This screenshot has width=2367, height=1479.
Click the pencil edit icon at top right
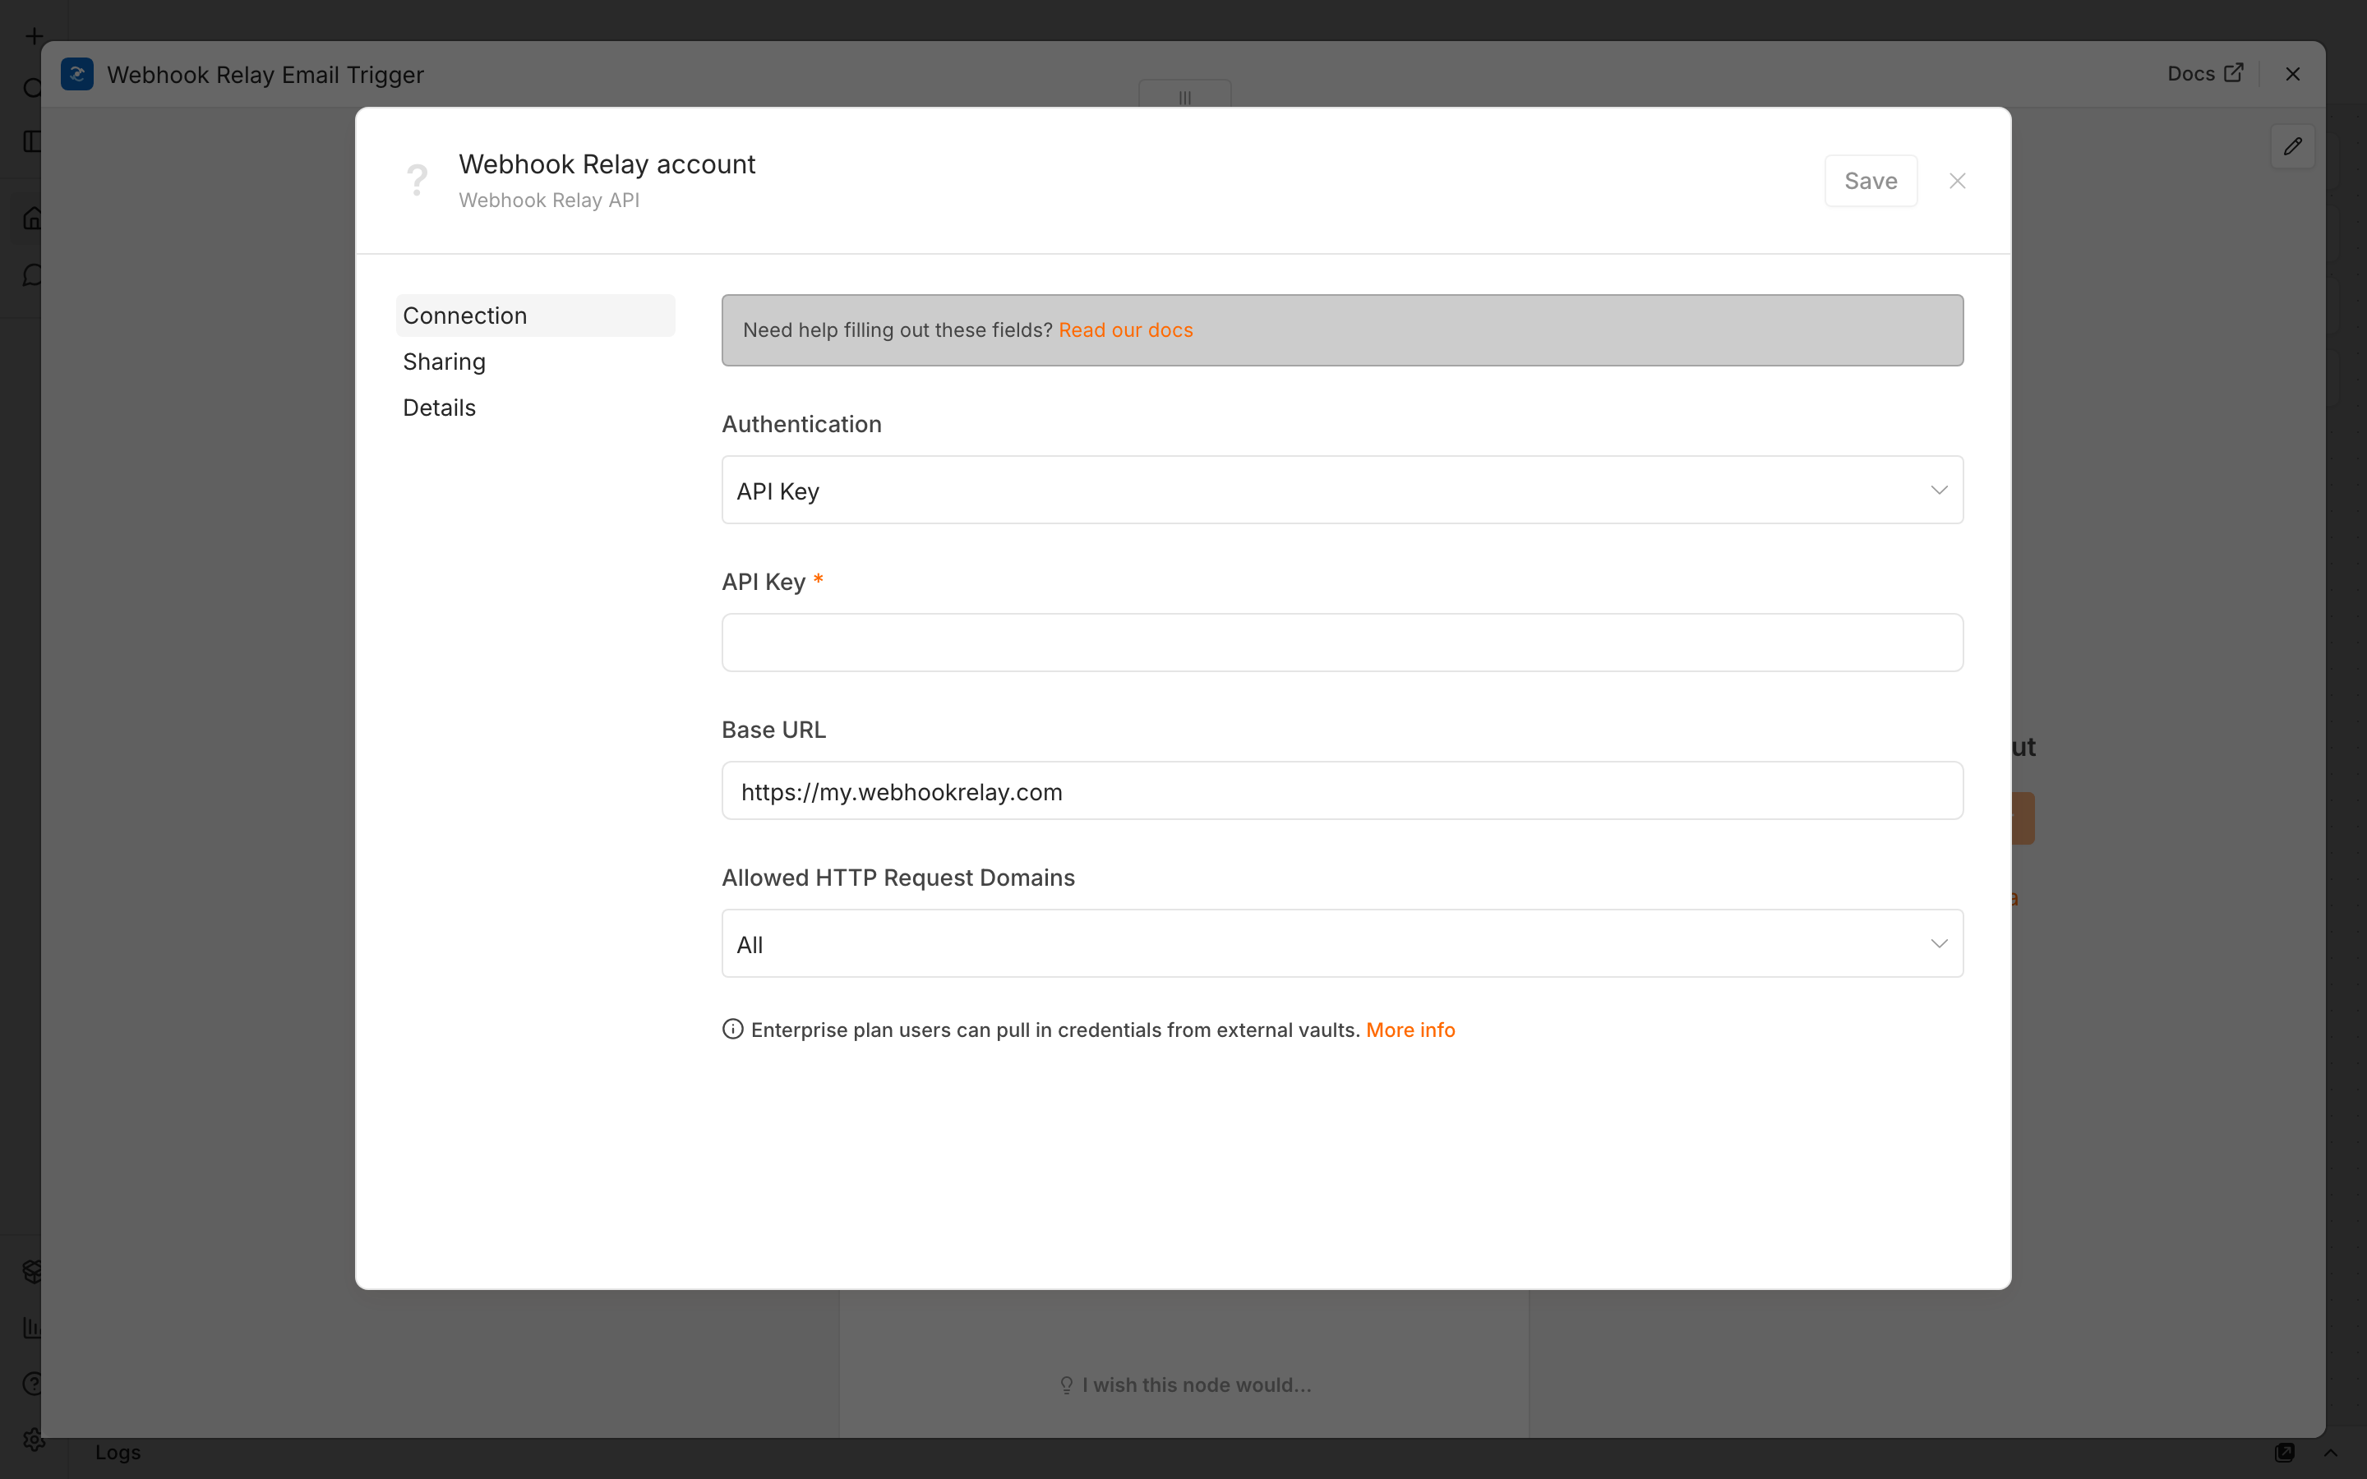[2293, 147]
